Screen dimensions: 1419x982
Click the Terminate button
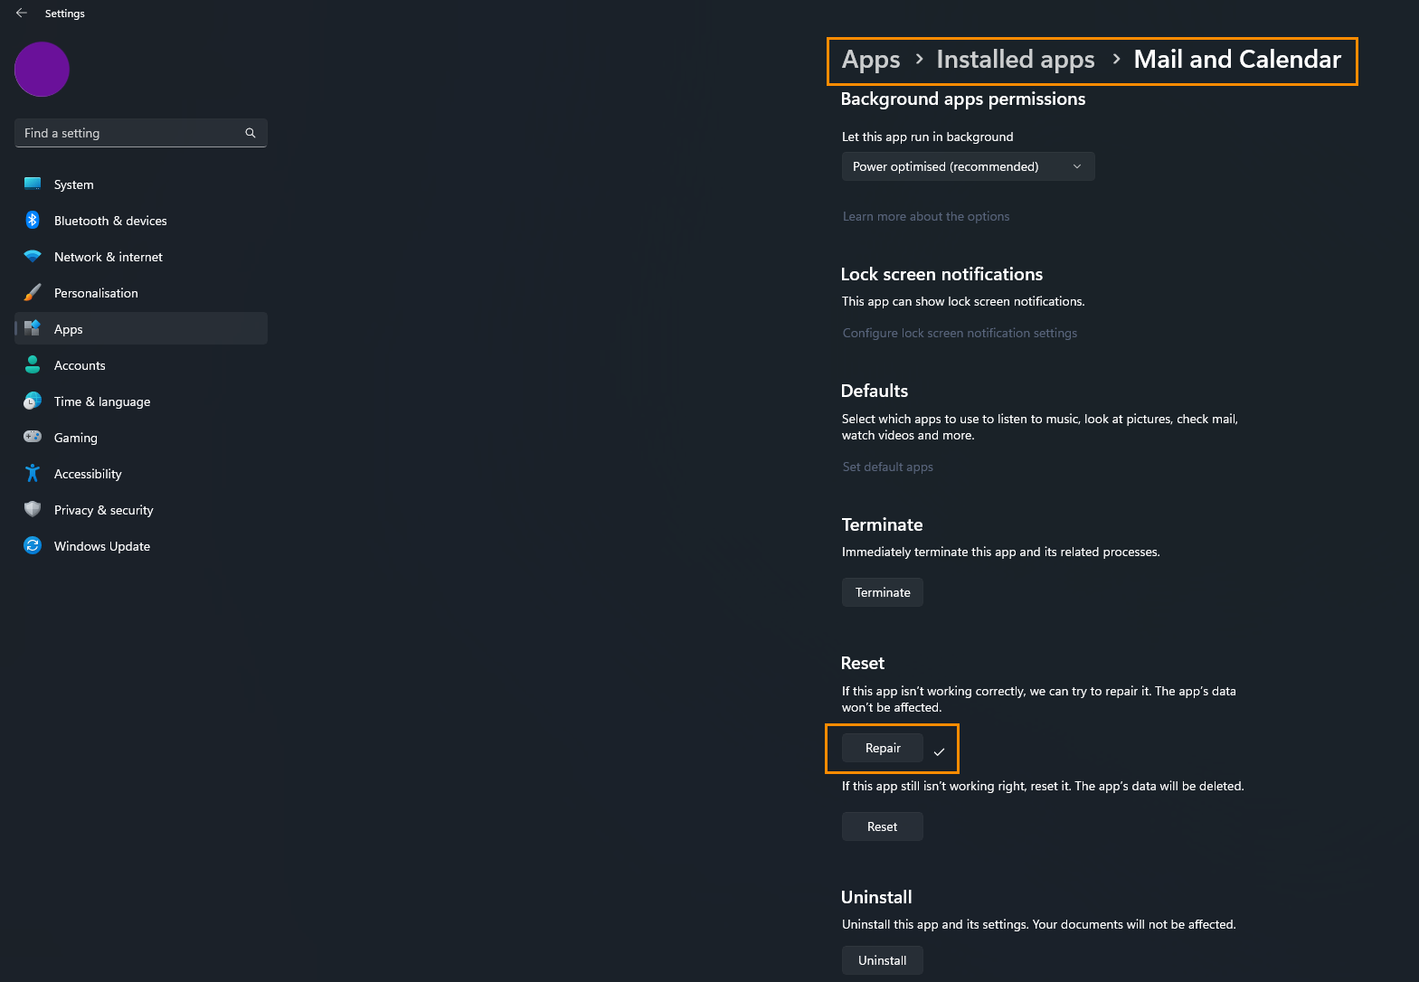coord(883,592)
